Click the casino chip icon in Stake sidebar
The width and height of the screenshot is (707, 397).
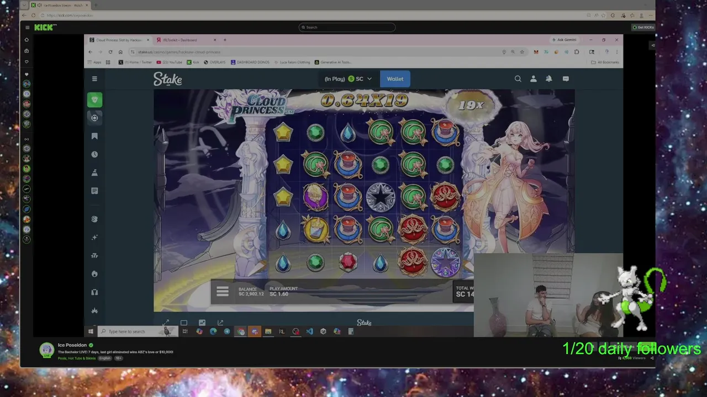pos(94,117)
